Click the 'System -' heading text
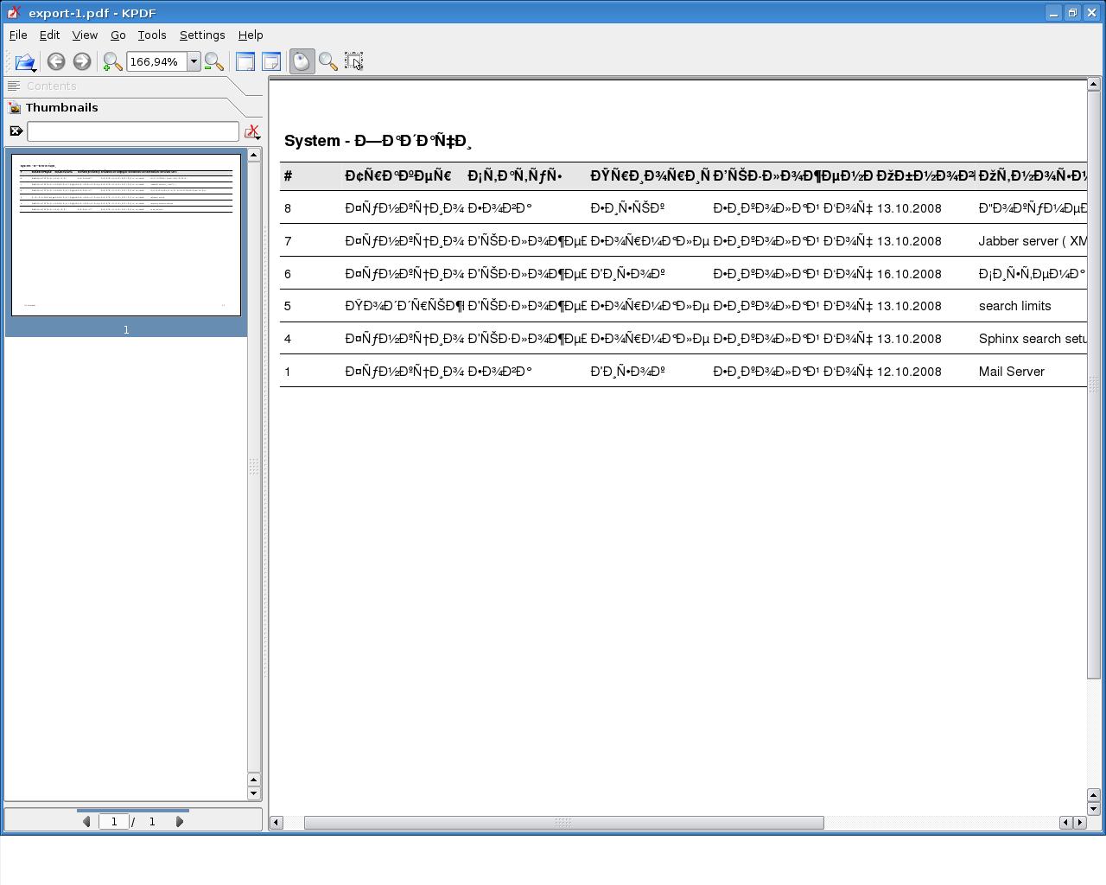 click(x=317, y=141)
